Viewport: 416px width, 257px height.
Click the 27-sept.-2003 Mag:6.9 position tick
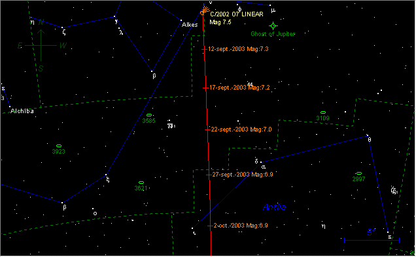point(209,175)
